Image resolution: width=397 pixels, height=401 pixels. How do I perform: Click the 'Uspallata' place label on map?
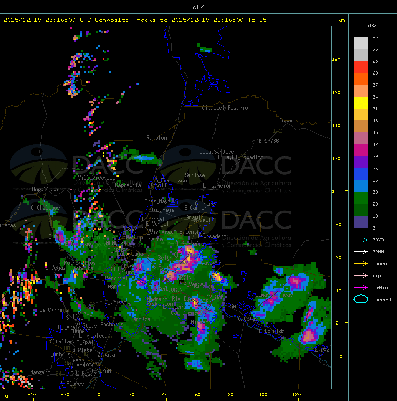pyautogui.click(x=45, y=190)
